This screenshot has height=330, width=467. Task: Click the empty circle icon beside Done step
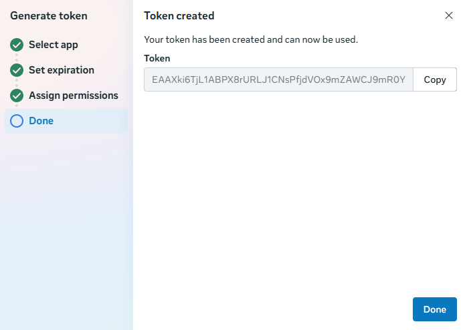17,121
